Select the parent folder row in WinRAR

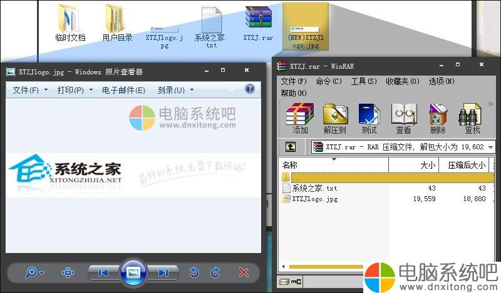387,177
